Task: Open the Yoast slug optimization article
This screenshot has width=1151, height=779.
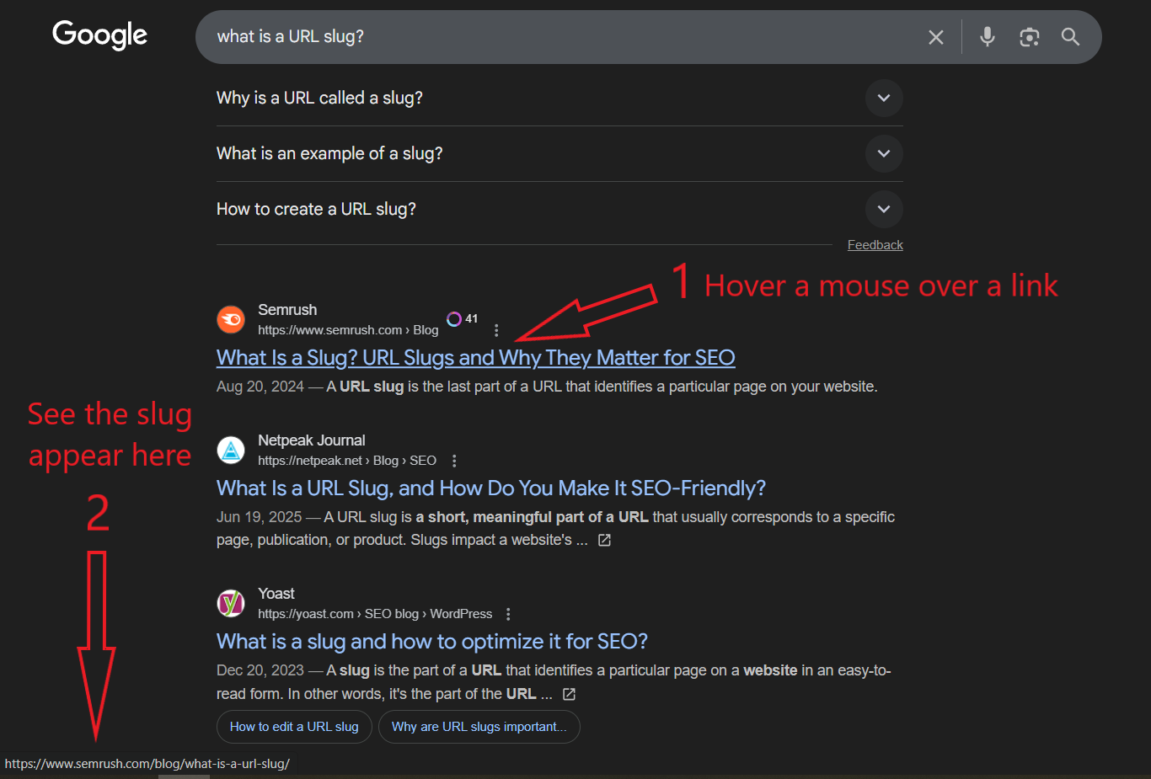Action: 431,641
